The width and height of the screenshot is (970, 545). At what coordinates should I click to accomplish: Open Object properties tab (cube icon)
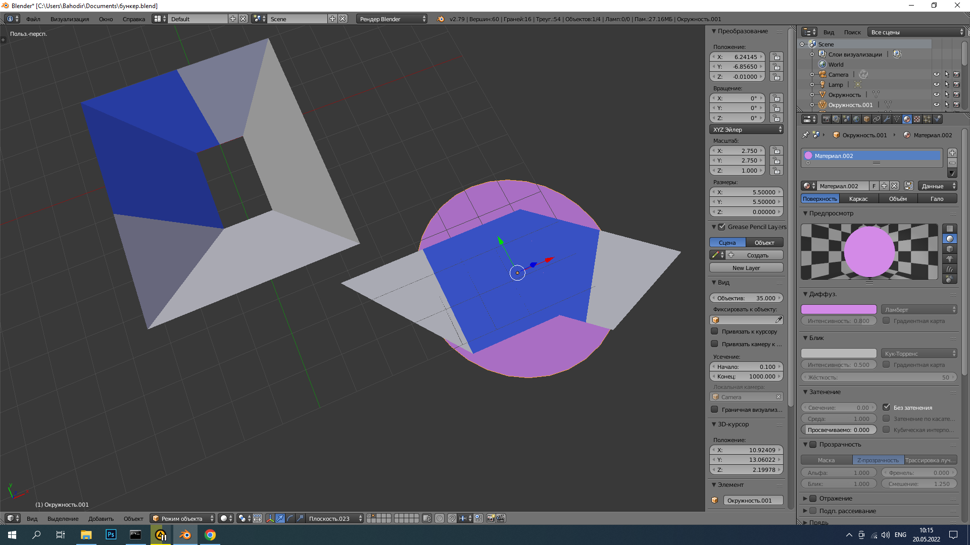click(866, 119)
